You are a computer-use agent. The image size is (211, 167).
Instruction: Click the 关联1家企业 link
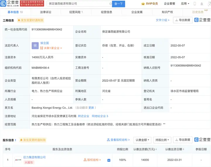(x=51, y=48)
